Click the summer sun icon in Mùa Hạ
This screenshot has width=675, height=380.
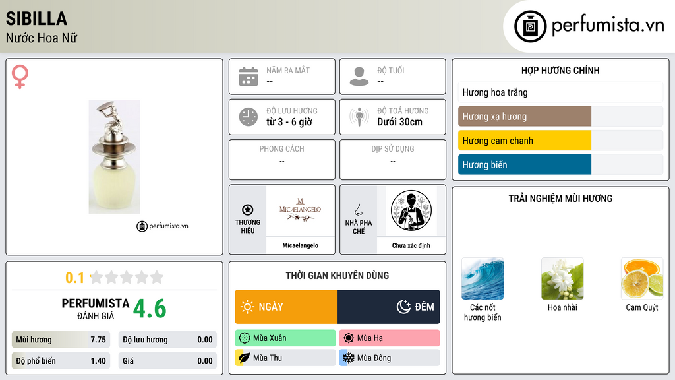pos(349,338)
